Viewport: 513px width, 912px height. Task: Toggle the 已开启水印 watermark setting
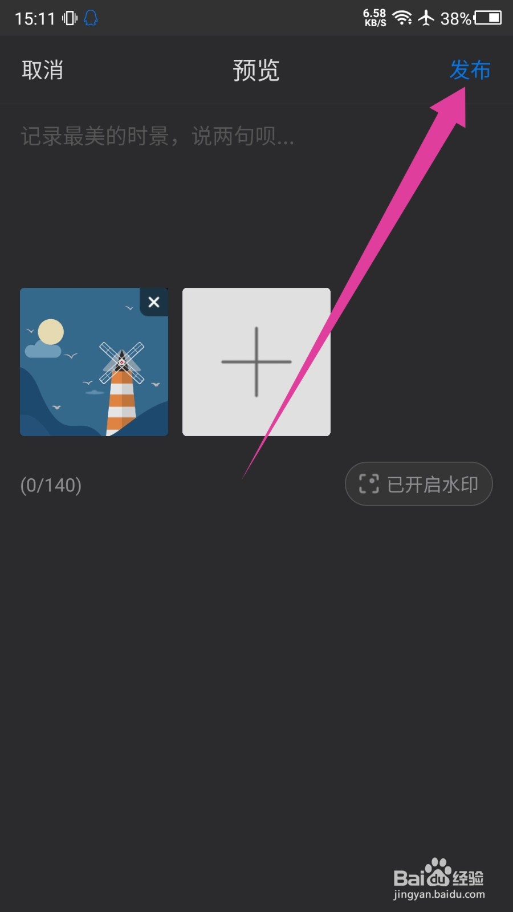point(419,484)
